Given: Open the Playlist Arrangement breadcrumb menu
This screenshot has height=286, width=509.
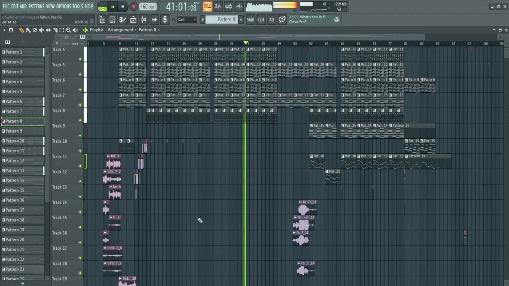Looking at the screenshot, I should click(111, 30).
